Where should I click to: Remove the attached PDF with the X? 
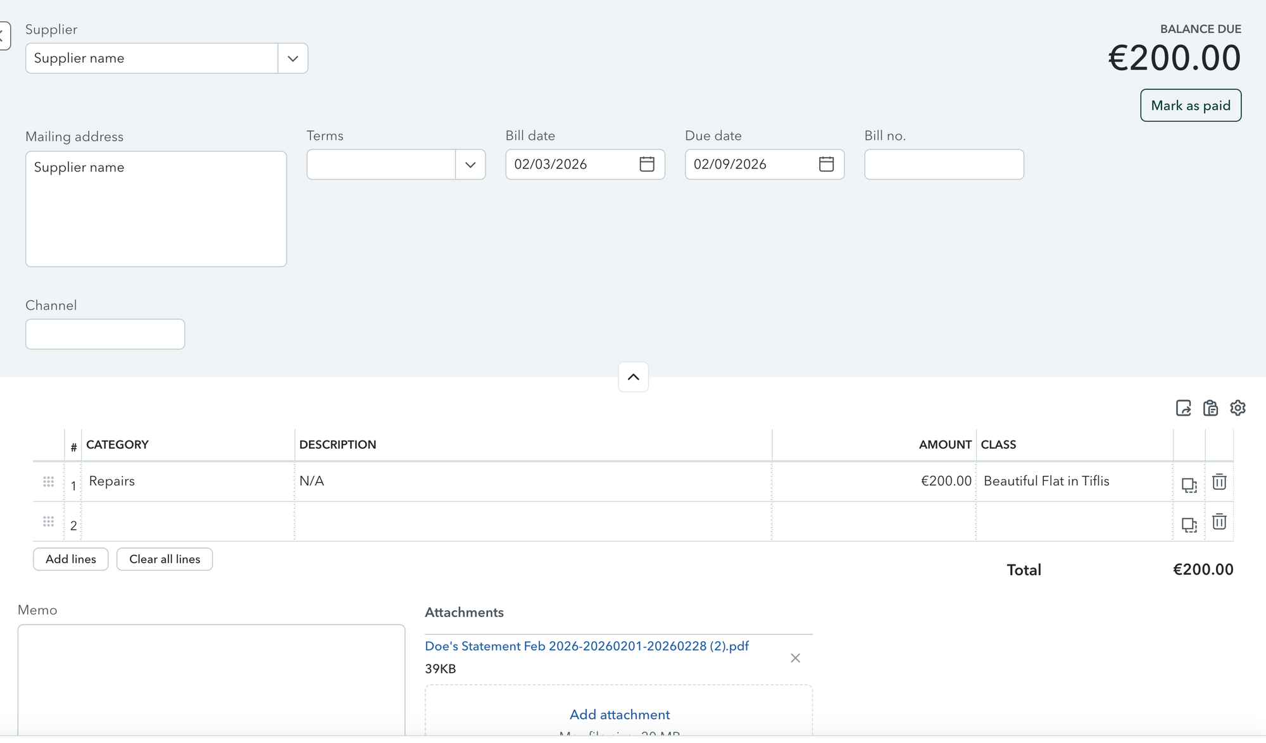coord(795,658)
